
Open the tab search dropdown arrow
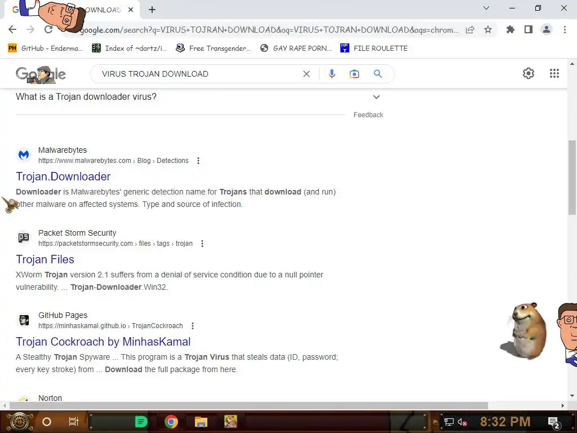click(486, 8)
